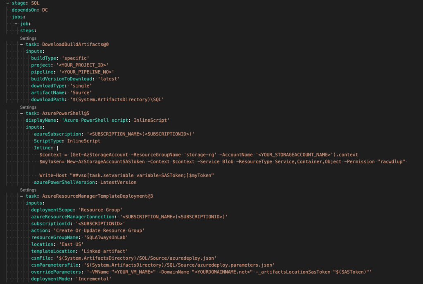This screenshot has height=284, width=423.
Task: Click the azurePowerShellVersion LatestVersion value
Action: [x=118, y=182]
